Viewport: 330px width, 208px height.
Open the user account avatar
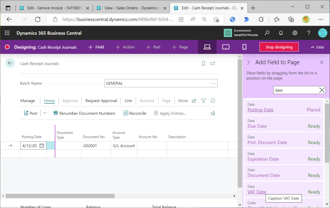coord(323,33)
